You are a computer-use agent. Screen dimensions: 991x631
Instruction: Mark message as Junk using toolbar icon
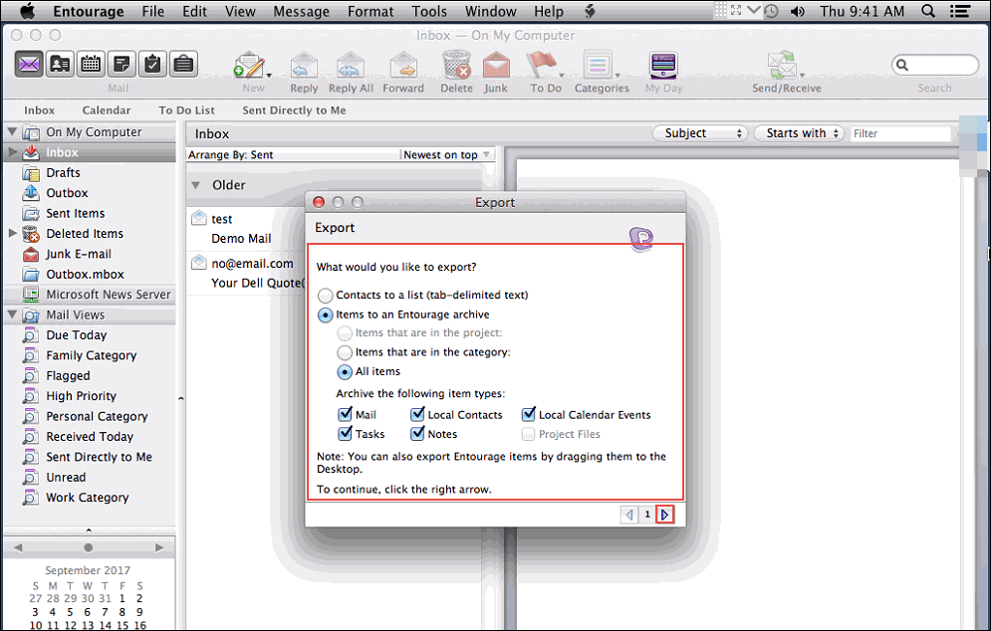click(495, 65)
